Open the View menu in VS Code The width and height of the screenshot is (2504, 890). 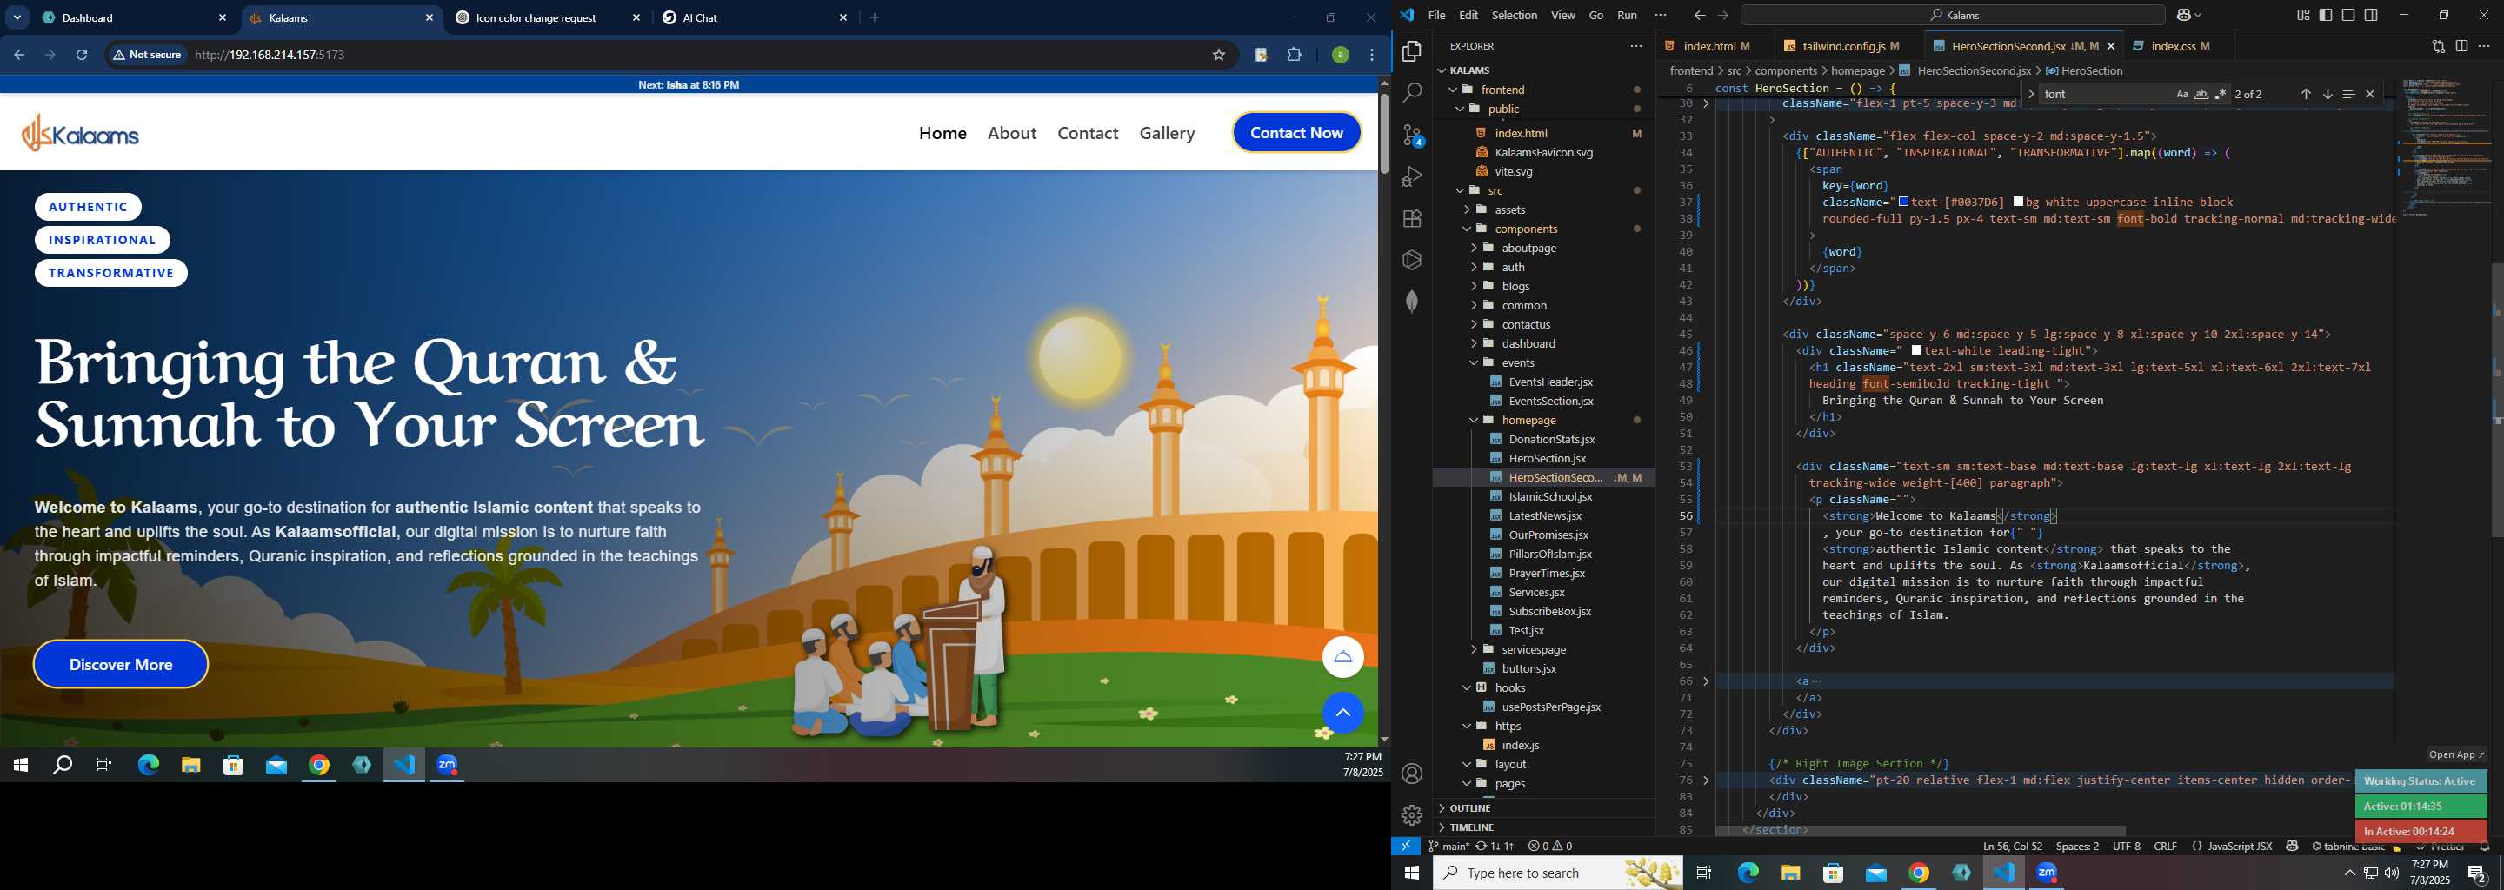tap(1562, 16)
